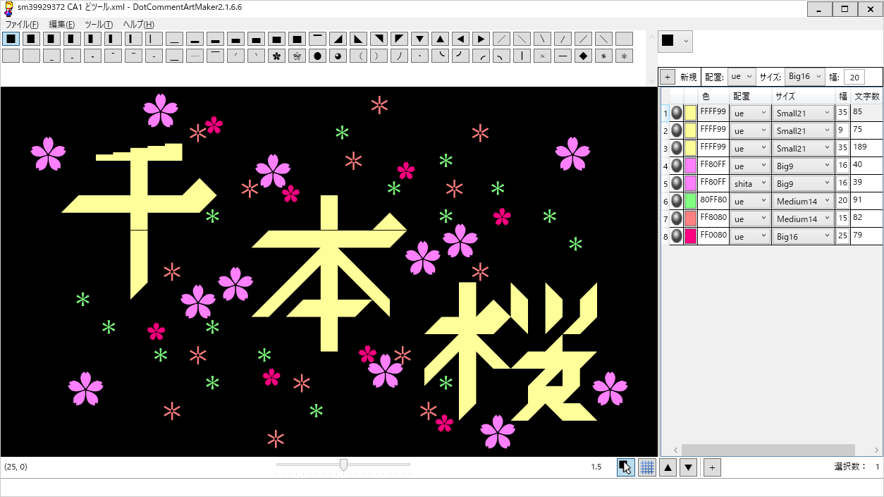Open the 配置 dropdown in the new-layer bar
The width and height of the screenshot is (884, 497).
pos(741,76)
